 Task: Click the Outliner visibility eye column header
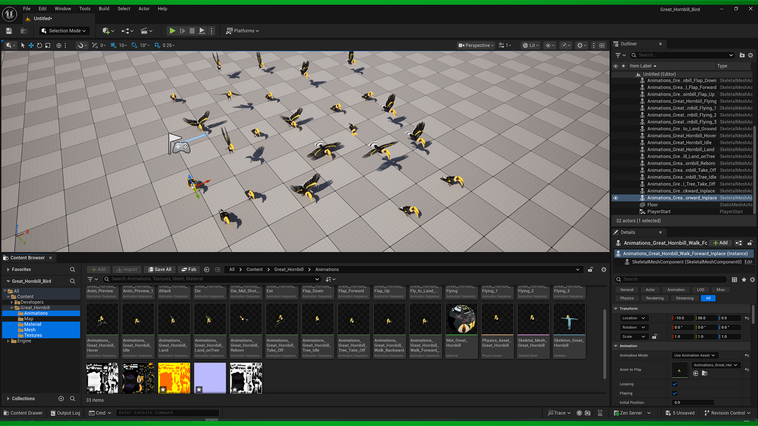coord(615,66)
